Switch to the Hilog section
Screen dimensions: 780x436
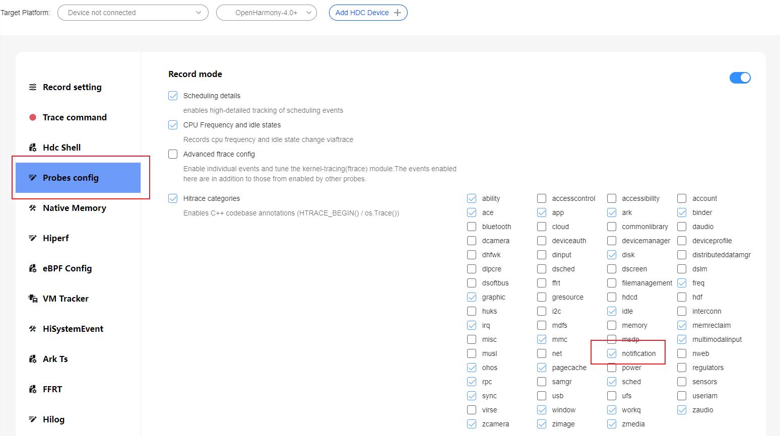coord(53,419)
